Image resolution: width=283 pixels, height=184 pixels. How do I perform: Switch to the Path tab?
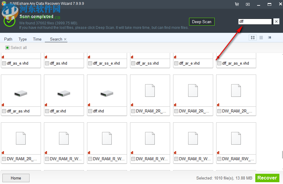pos(8,39)
